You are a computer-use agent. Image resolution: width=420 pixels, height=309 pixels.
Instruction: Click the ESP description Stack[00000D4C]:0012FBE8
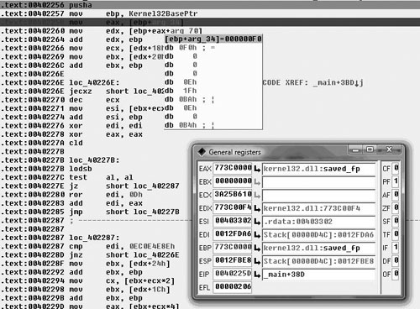pos(318,261)
